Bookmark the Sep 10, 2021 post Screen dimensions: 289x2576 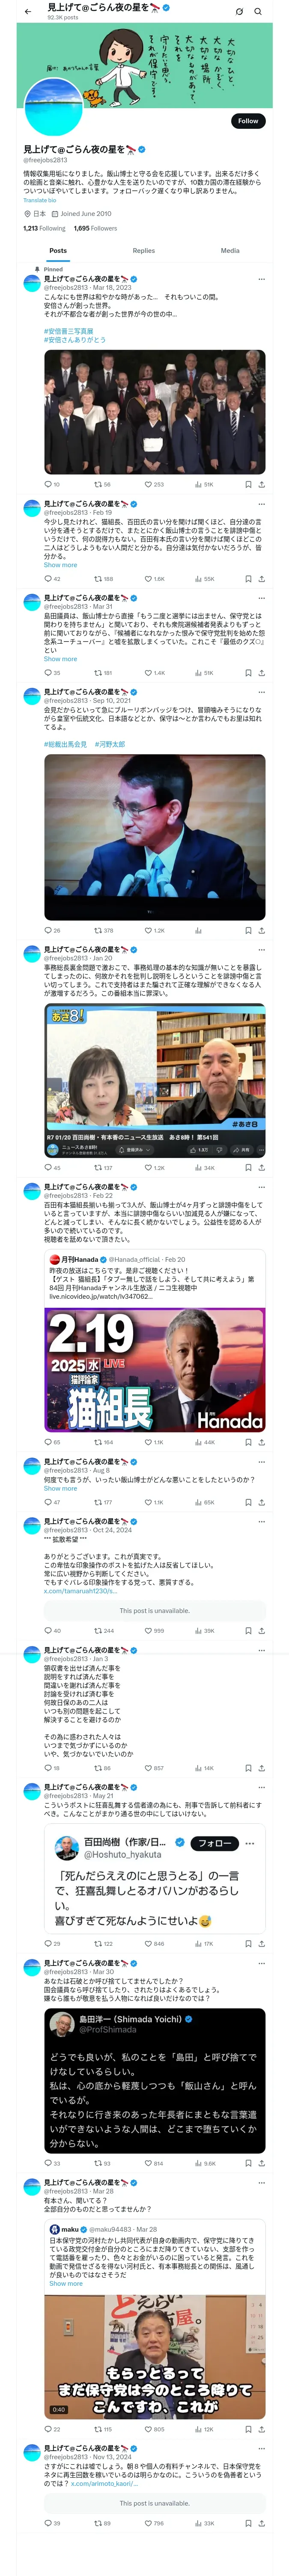pos(248,930)
